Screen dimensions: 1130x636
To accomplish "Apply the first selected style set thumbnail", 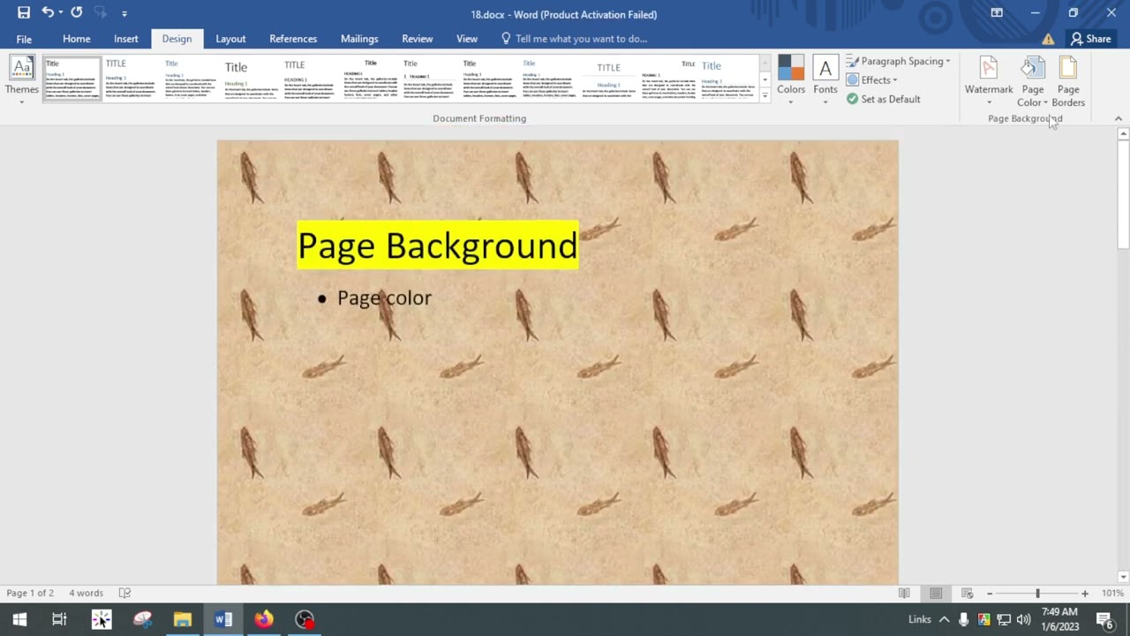I will coord(72,79).
